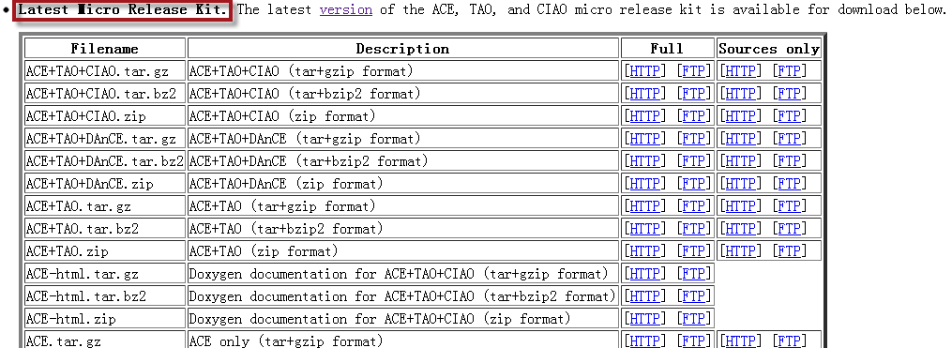This screenshot has height=348, width=952.
Task: Get ACE.tar.gz sources only via FTP
Action: point(790,340)
